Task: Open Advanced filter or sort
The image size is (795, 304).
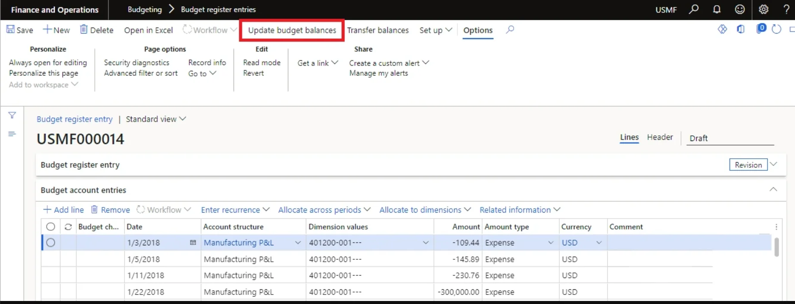Action: (141, 73)
